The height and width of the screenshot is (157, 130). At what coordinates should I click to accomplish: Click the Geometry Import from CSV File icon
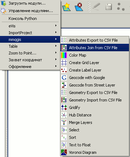click(x=64, y=100)
